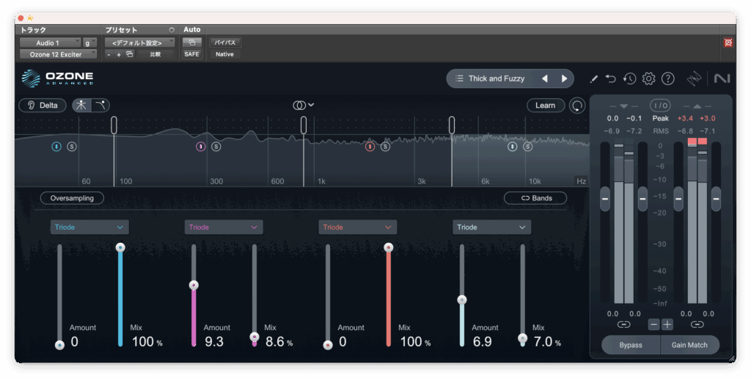Screen dimensions: 751x380
Task: Click the Learn button
Action: tap(545, 105)
